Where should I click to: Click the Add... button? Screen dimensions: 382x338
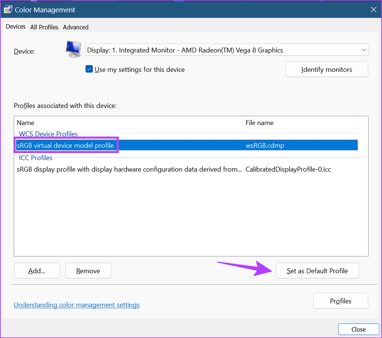(37, 271)
